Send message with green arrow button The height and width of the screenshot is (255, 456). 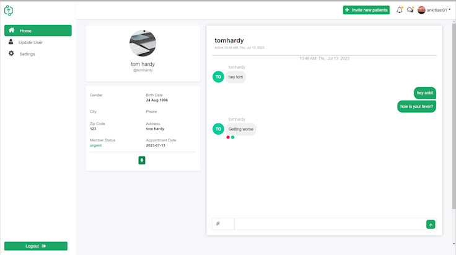tap(431, 225)
